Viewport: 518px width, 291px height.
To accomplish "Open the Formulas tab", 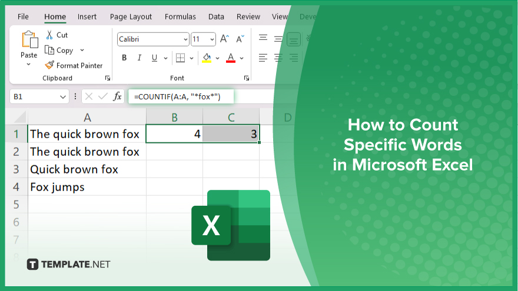I will coord(180,16).
